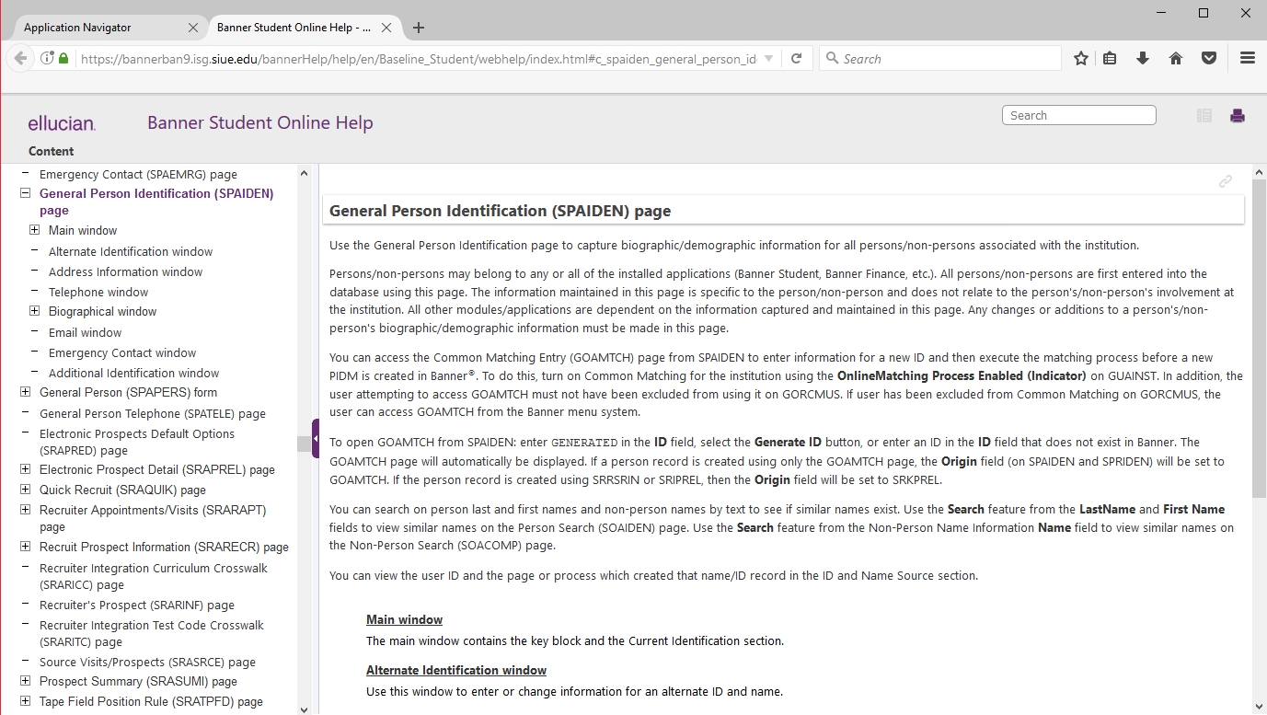Go to the browser home page icon

1176,59
